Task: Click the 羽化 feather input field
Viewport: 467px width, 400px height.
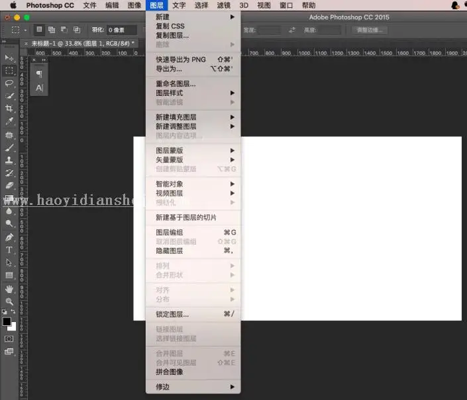Action: point(121,30)
